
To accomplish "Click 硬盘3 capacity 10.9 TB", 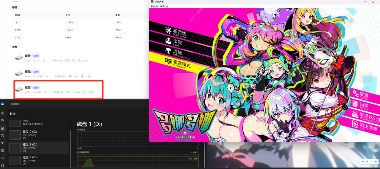I will 37,92.
